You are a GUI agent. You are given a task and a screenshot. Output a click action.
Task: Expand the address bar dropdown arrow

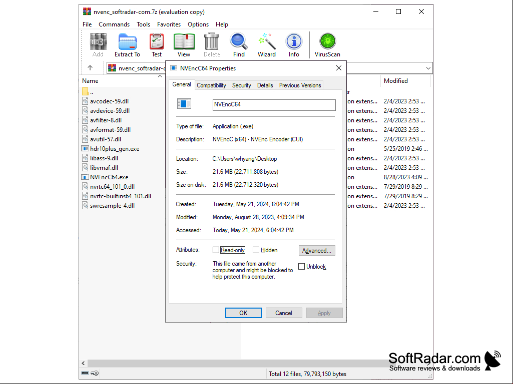(428, 68)
